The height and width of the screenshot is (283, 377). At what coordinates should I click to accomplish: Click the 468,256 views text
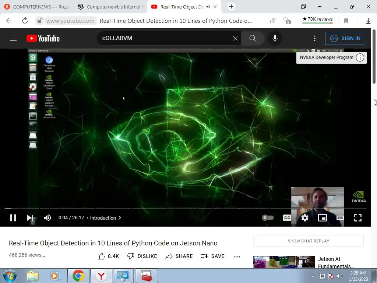click(27, 255)
